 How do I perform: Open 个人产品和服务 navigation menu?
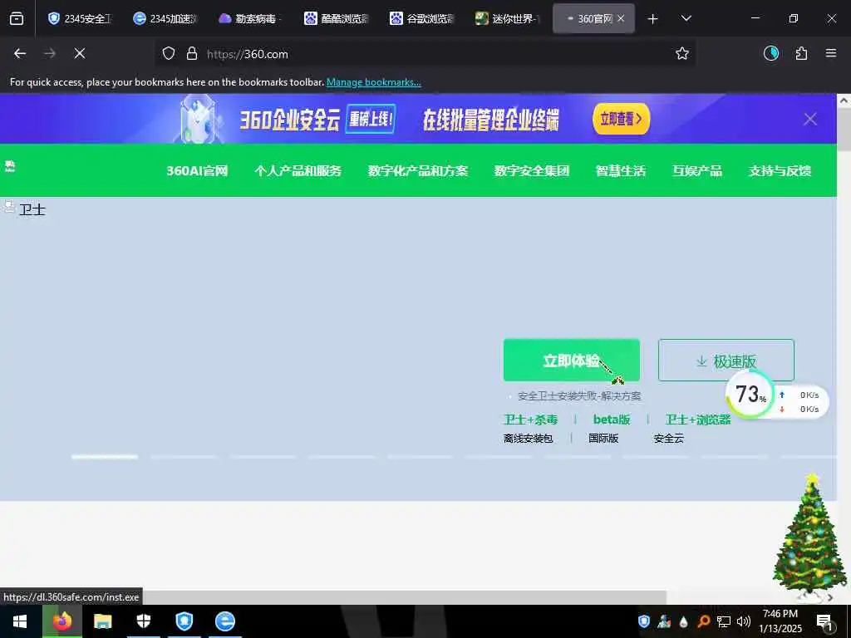[x=298, y=171]
